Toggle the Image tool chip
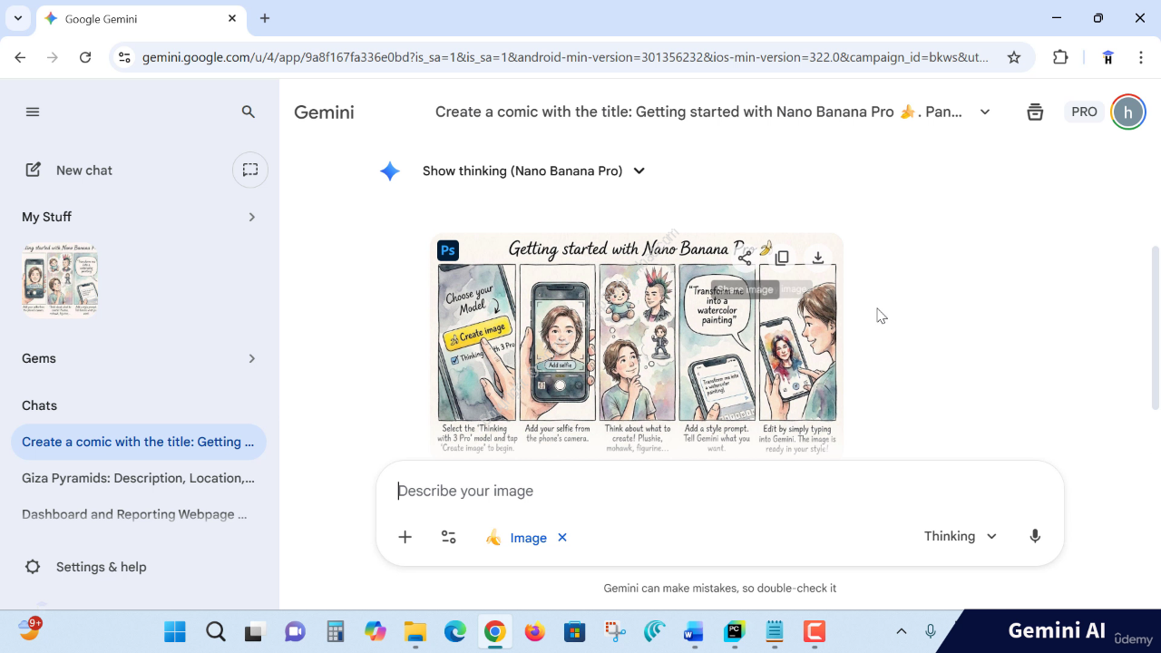The height and width of the screenshot is (653, 1161). click(518, 538)
